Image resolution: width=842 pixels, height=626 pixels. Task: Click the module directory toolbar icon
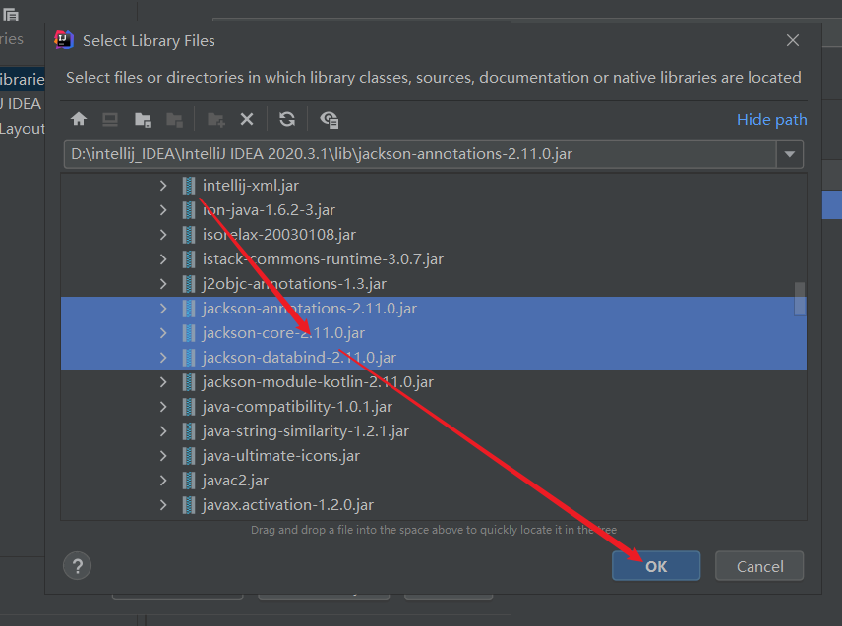174,119
